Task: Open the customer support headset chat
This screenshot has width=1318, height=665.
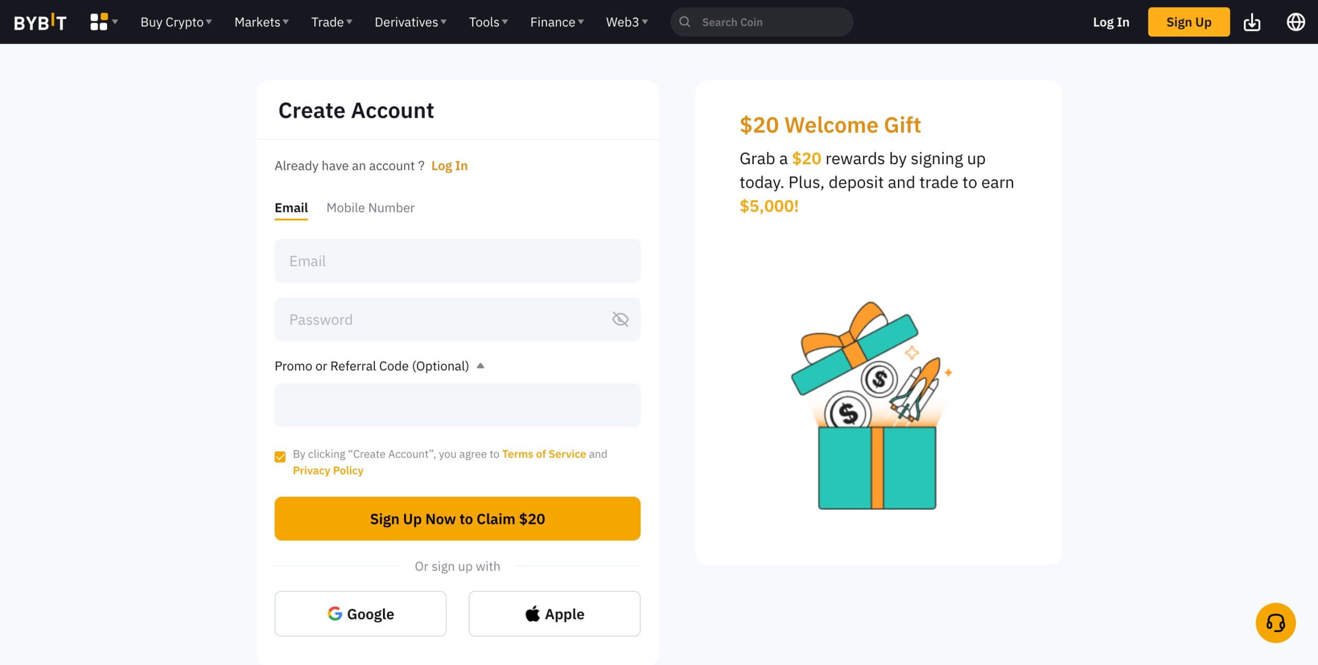Action: tap(1275, 623)
